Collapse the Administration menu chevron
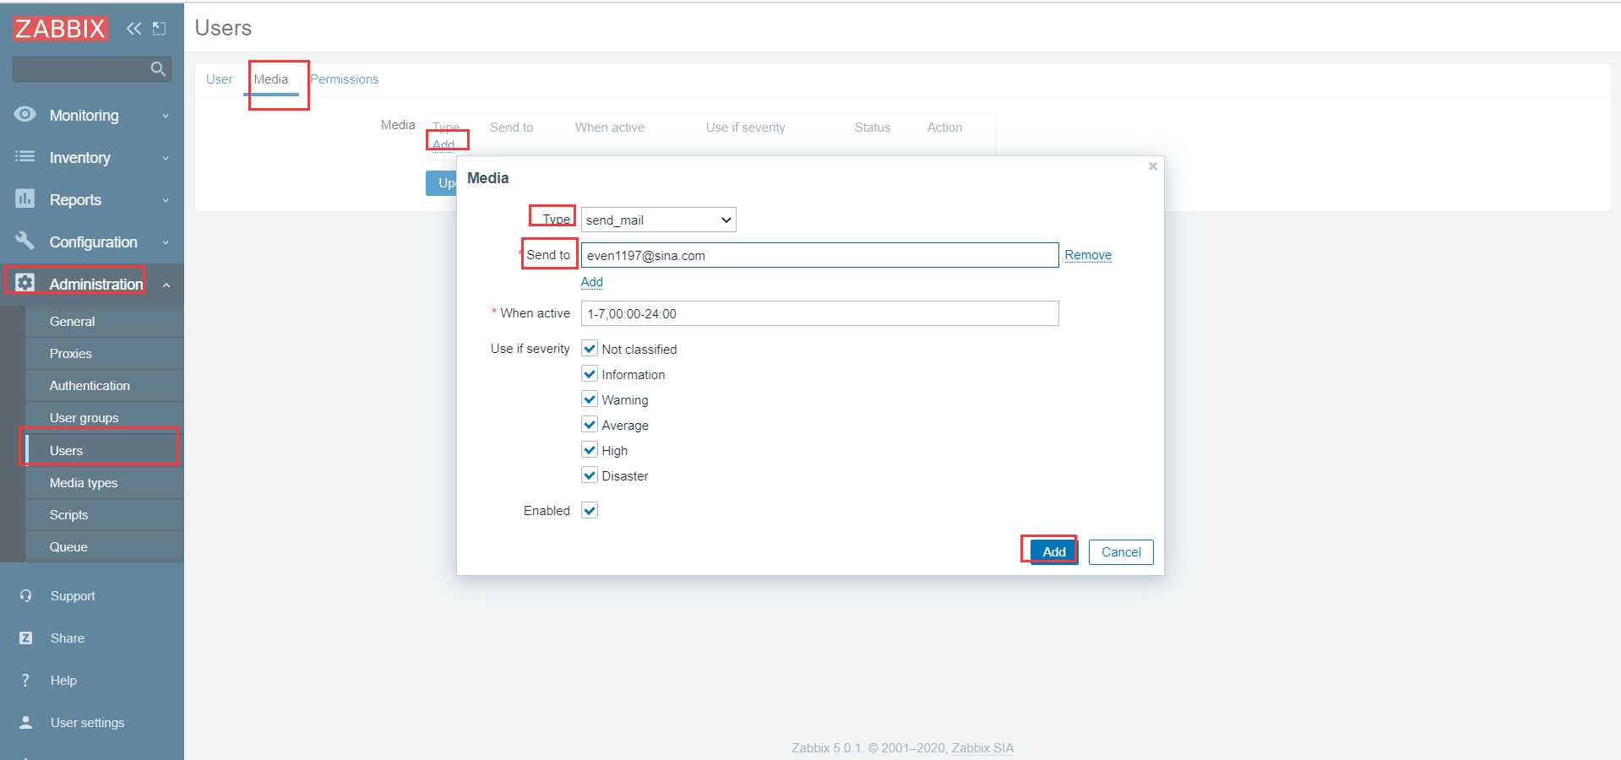 (166, 285)
